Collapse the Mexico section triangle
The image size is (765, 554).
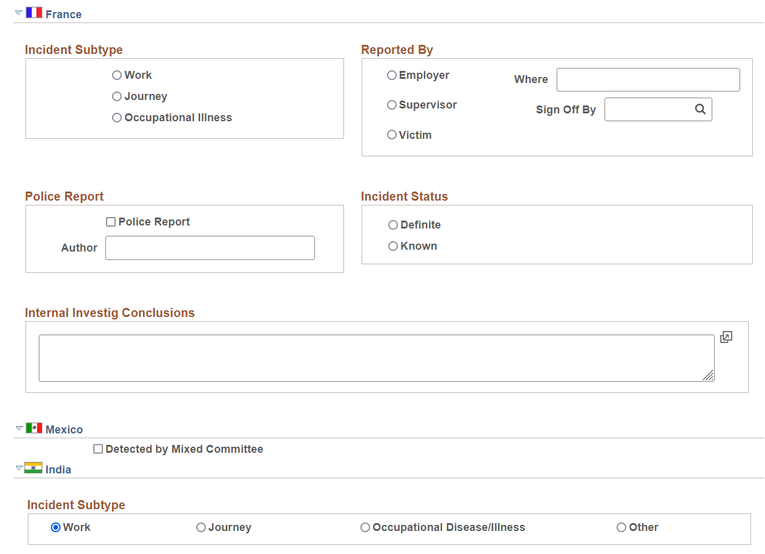click(x=19, y=428)
